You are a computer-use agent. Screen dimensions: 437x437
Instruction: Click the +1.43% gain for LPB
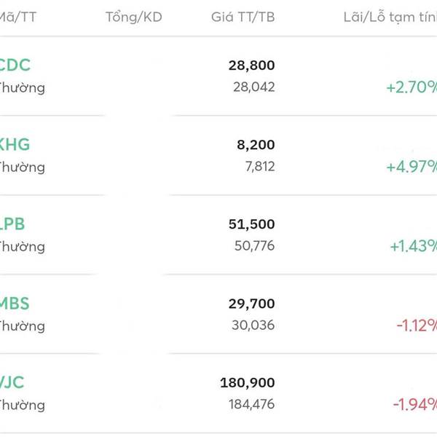pyautogui.click(x=413, y=246)
